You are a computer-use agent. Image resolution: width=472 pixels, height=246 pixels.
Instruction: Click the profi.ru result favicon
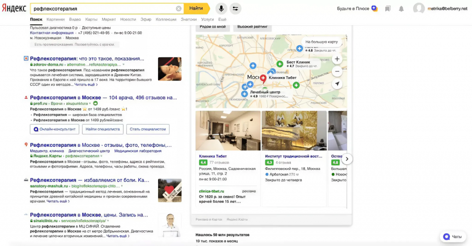pos(26,97)
